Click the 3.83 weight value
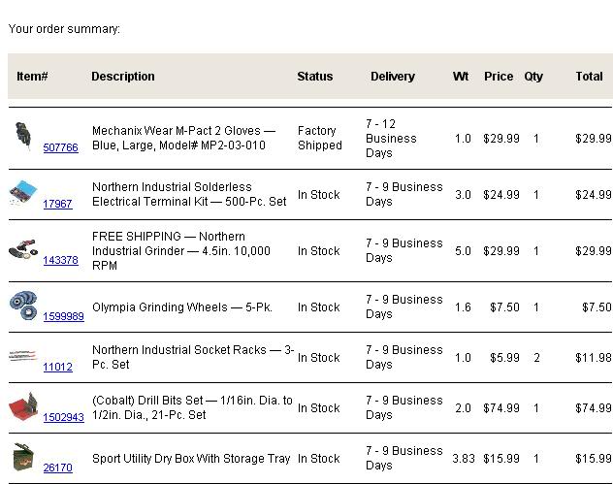The width and height of the screenshot is (613, 484). (x=464, y=459)
